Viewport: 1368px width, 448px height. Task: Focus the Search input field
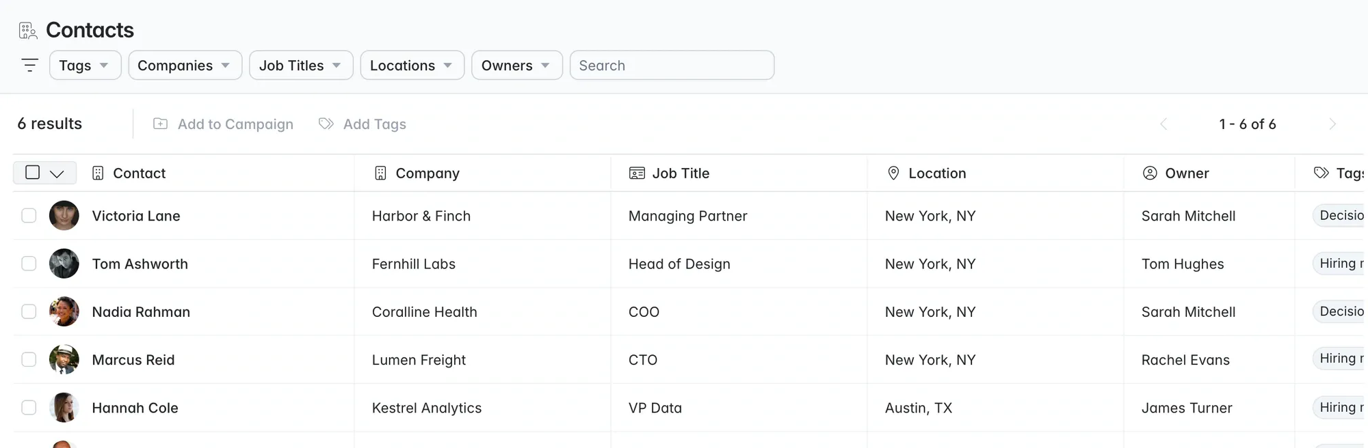(672, 66)
